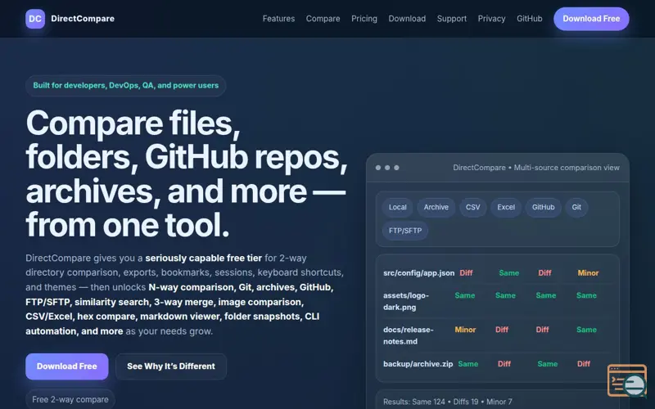Click Same status in release-notes.md row
Viewport: 655px width, 409px height.
pyautogui.click(x=586, y=330)
